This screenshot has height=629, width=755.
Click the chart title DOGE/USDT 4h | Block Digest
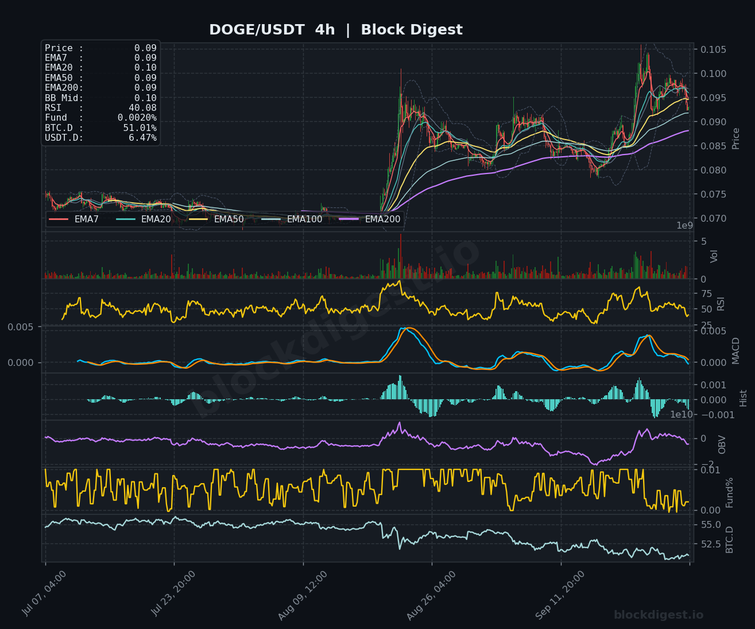(336, 30)
